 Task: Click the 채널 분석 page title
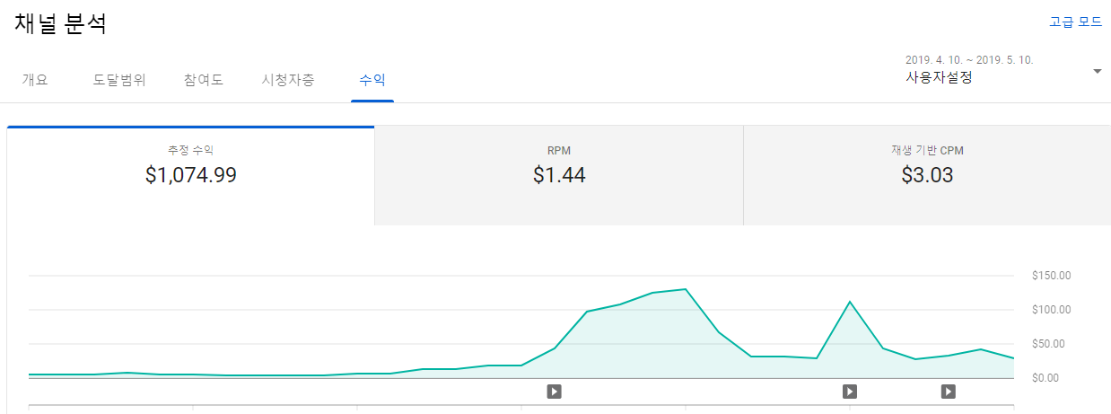[61, 24]
